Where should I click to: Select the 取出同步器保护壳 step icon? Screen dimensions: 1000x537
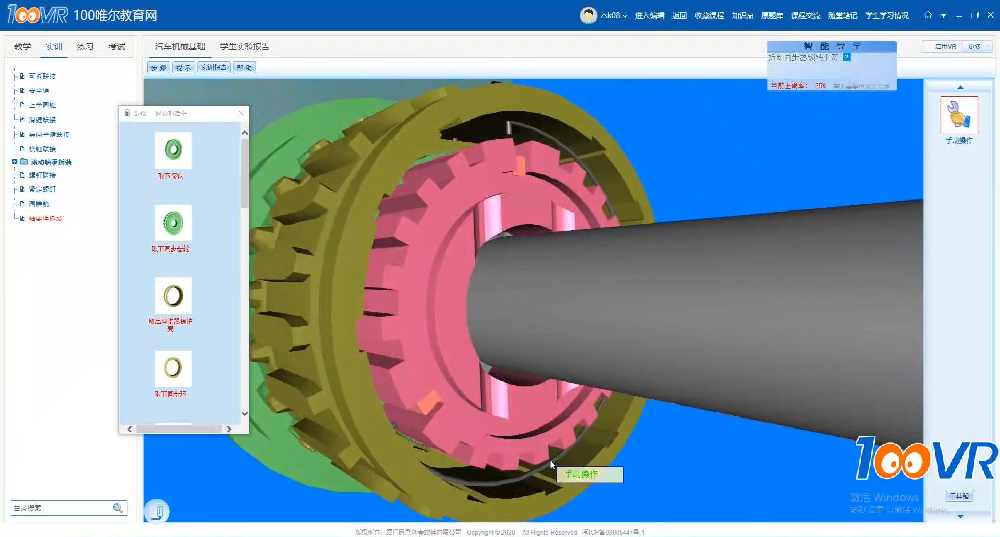coord(173,296)
